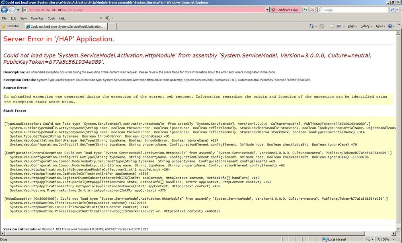
Task: Click the '[HttpException (0x80004005)' stack trace line
Action: (196, 199)
